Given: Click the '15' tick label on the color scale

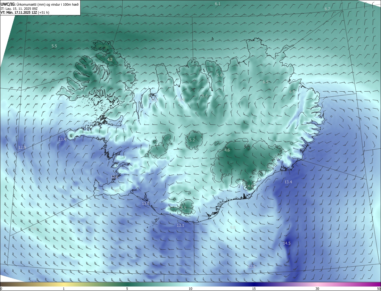Looking at the screenshot, I should pos(254,289).
